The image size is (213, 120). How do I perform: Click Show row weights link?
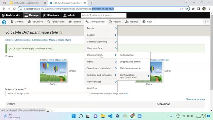[x=195, y=99]
